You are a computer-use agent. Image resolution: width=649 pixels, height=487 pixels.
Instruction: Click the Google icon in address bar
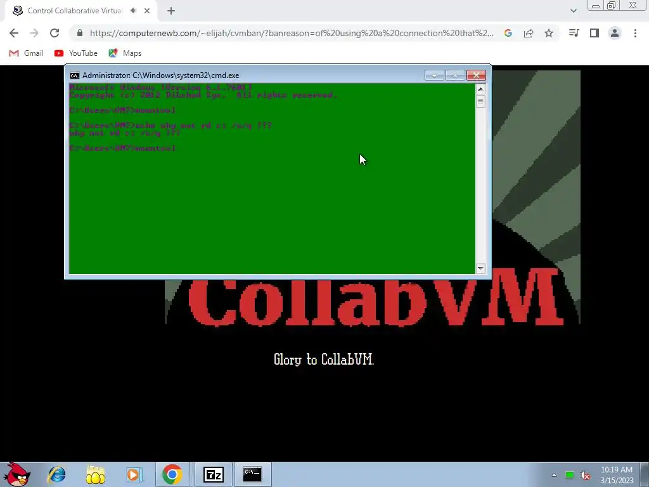click(x=508, y=33)
